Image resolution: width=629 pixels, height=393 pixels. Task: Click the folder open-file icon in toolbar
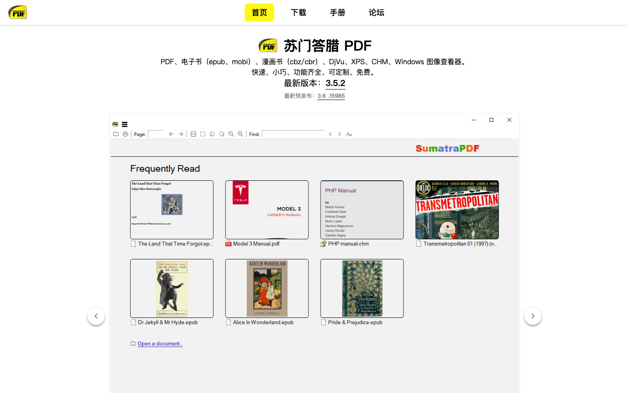(x=116, y=134)
